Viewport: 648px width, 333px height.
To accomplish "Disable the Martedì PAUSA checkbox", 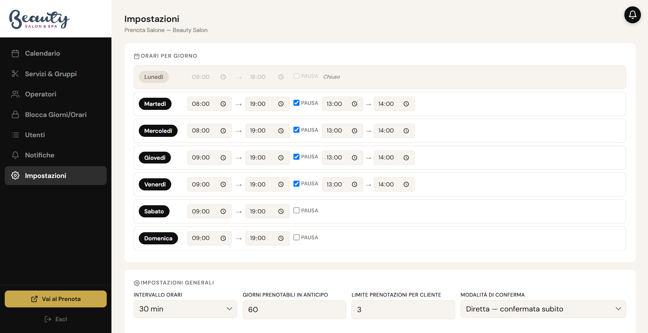I will (x=296, y=103).
